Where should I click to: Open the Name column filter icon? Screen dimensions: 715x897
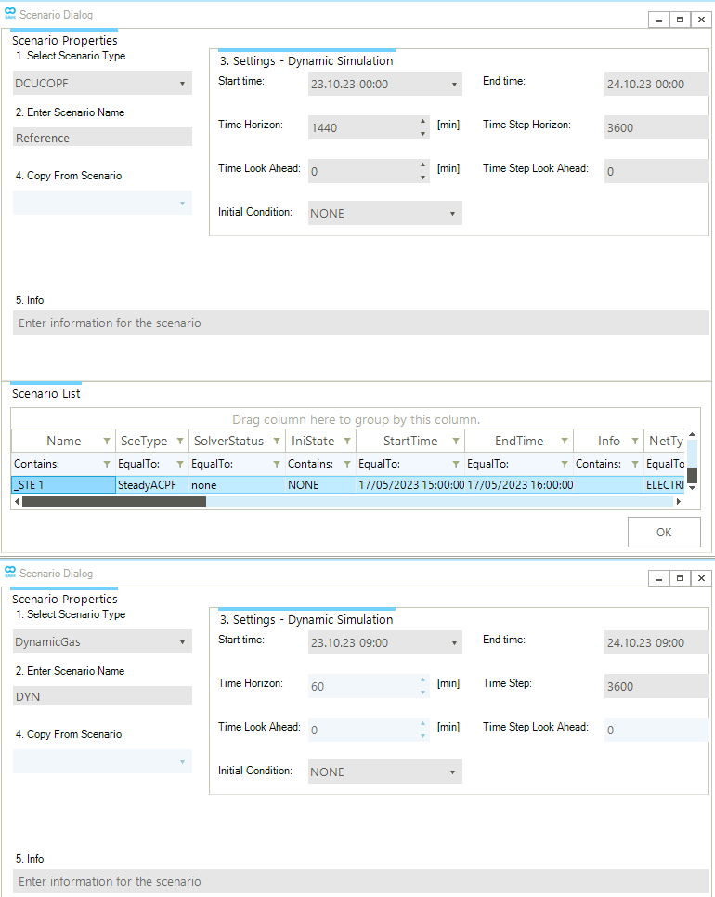pos(107,442)
